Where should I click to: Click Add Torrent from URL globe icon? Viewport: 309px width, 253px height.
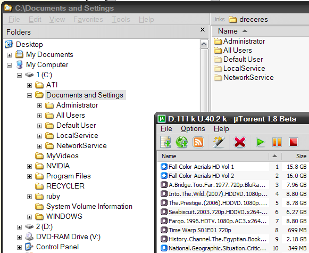[x=182, y=142]
